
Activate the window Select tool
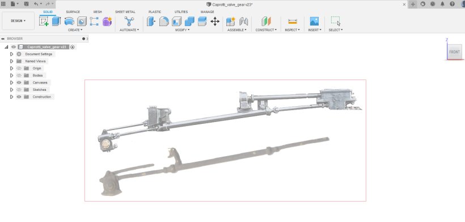[336, 22]
